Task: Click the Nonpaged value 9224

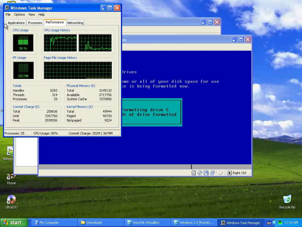Action: pyautogui.click(x=108, y=120)
